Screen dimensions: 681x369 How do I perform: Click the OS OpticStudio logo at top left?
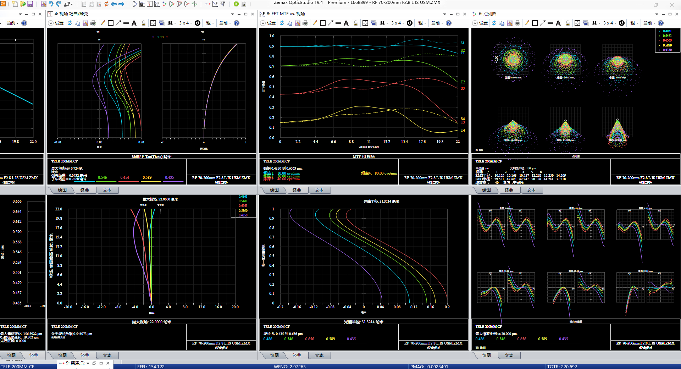pyautogui.click(x=3, y=4)
